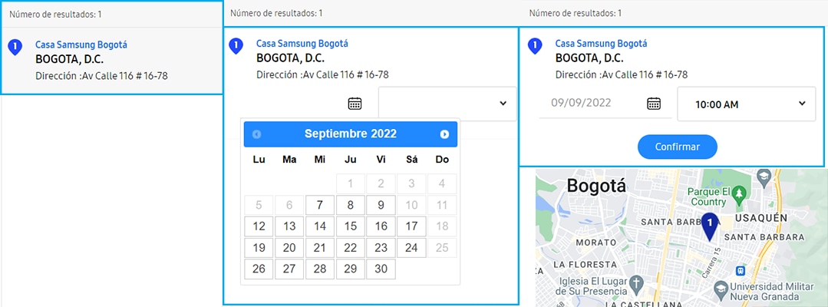Click the 'Lu' weekday header
The height and width of the screenshot is (307, 828).
pyautogui.click(x=259, y=160)
